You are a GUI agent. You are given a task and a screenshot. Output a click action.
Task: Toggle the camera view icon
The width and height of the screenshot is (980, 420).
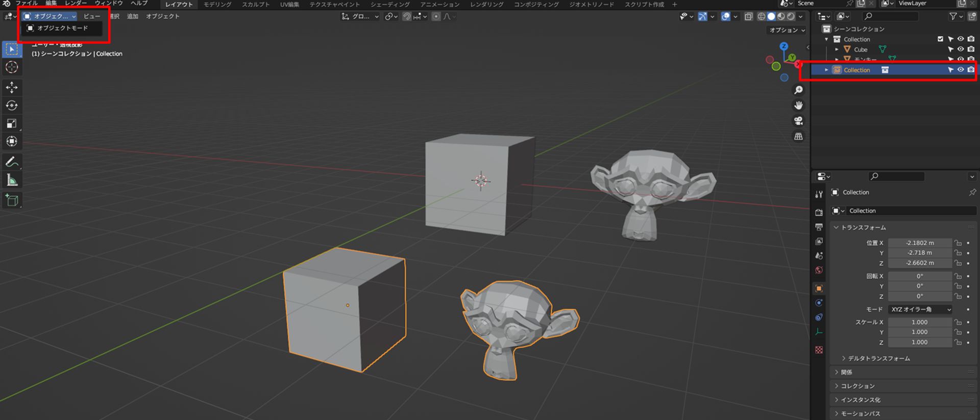point(798,121)
